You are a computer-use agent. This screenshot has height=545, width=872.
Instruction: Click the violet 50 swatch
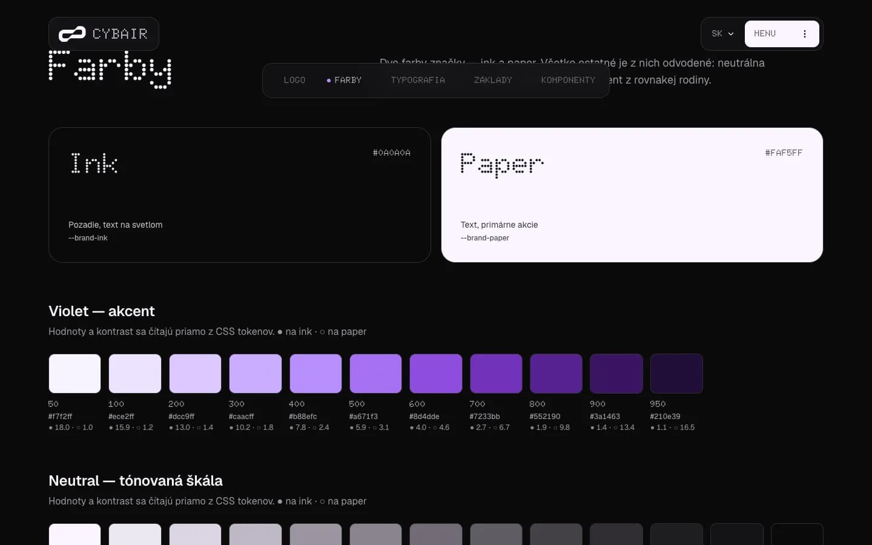pyautogui.click(x=74, y=374)
